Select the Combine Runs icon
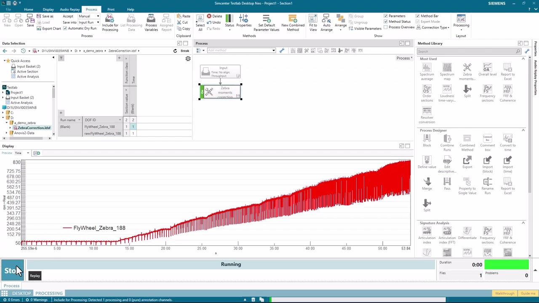 pyautogui.click(x=447, y=143)
